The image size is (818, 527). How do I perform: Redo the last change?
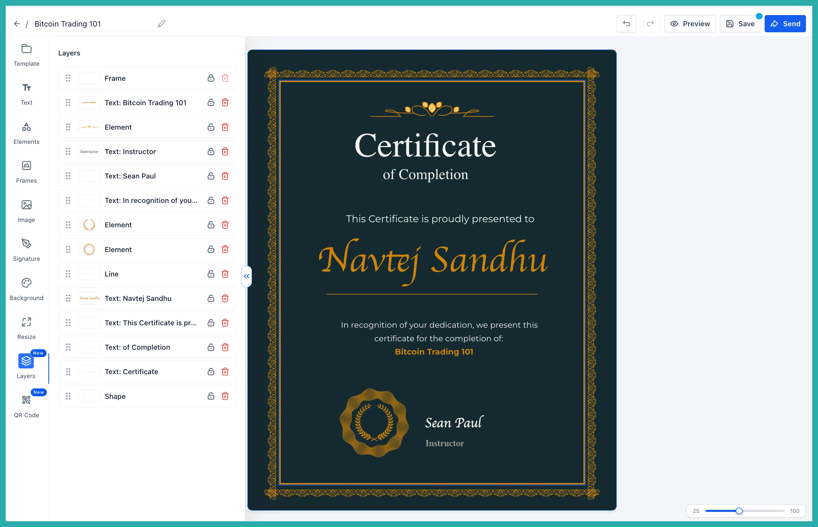click(x=650, y=24)
